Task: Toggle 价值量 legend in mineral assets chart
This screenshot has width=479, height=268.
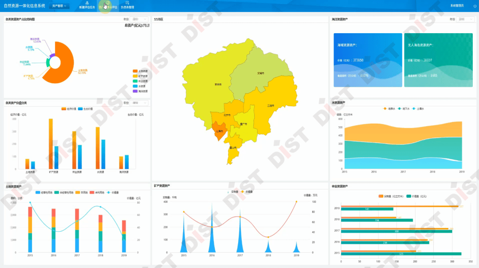Action: click(x=247, y=192)
